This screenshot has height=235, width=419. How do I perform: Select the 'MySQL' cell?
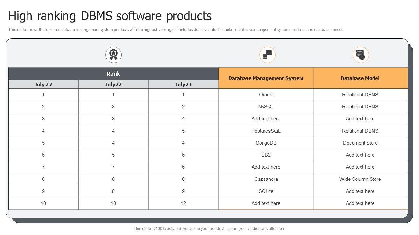pos(266,107)
